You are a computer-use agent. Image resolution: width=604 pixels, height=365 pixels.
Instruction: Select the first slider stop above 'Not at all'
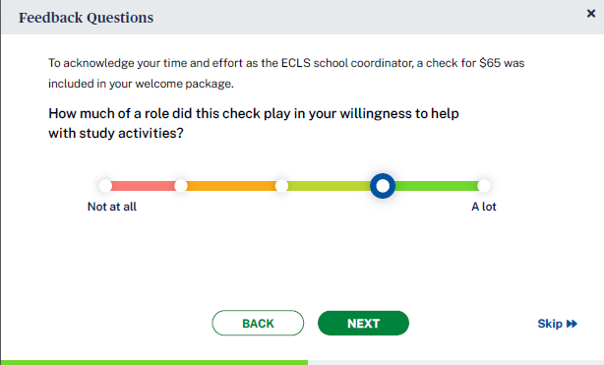click(105, 186)
